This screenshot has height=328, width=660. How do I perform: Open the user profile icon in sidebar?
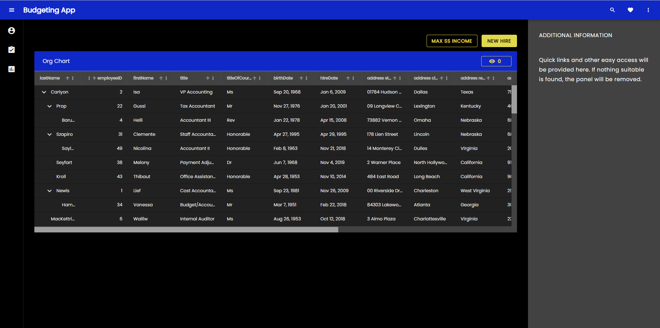pos(11,31)
